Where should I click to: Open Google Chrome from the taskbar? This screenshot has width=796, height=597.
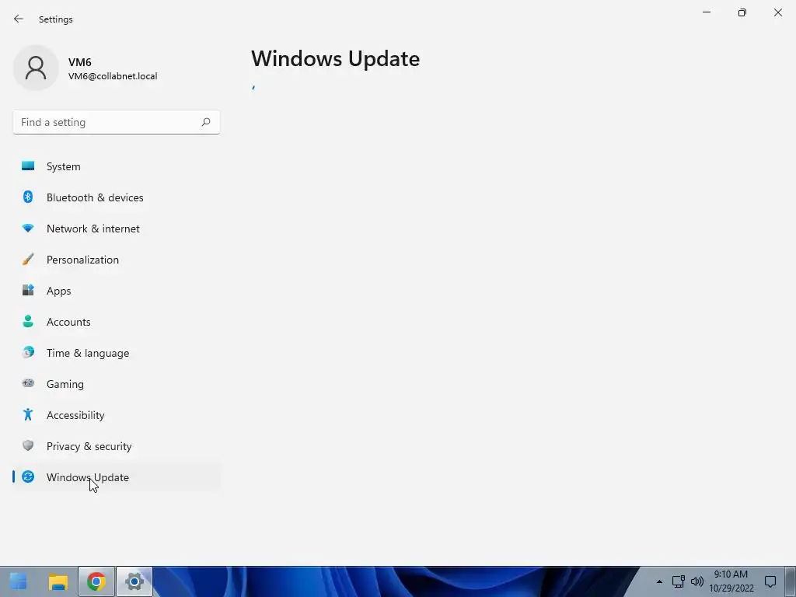96,581
